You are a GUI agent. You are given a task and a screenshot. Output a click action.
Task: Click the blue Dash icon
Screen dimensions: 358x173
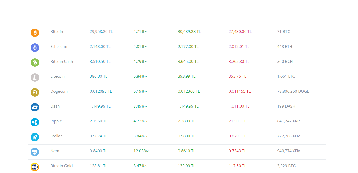tap(35, 107)
